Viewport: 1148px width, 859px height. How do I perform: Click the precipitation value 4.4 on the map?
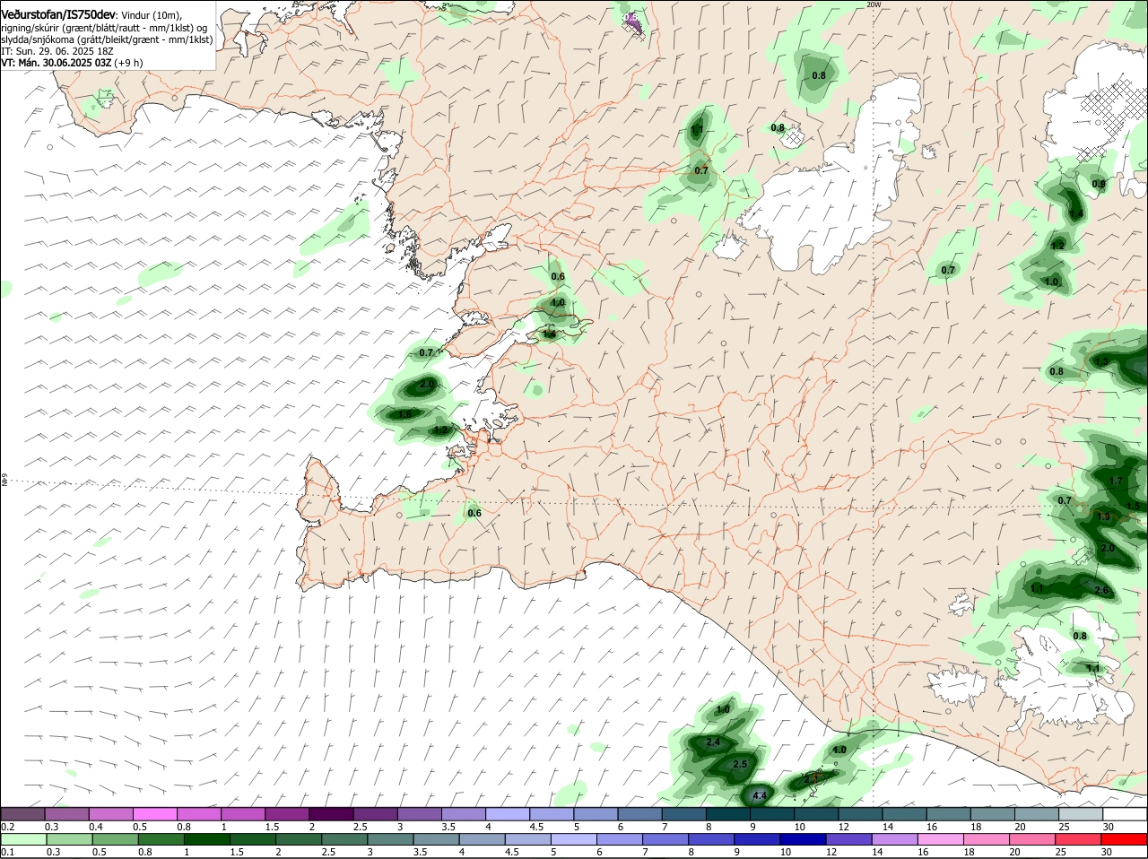760,795
